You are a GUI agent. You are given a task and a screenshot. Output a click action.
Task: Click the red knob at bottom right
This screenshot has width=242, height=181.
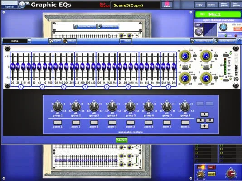(231, 174)
